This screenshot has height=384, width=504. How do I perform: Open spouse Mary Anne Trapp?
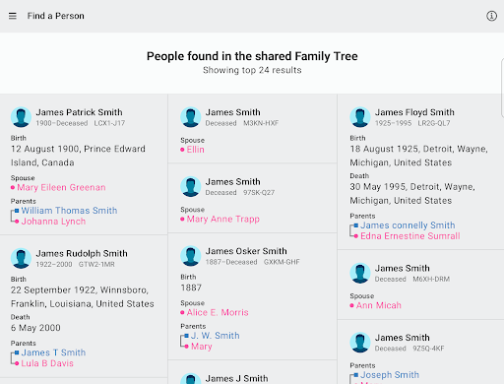pos(223,219)
